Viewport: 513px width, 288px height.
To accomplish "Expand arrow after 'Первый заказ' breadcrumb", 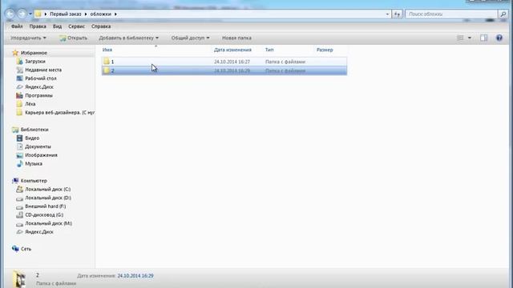I will coord(86,14).
